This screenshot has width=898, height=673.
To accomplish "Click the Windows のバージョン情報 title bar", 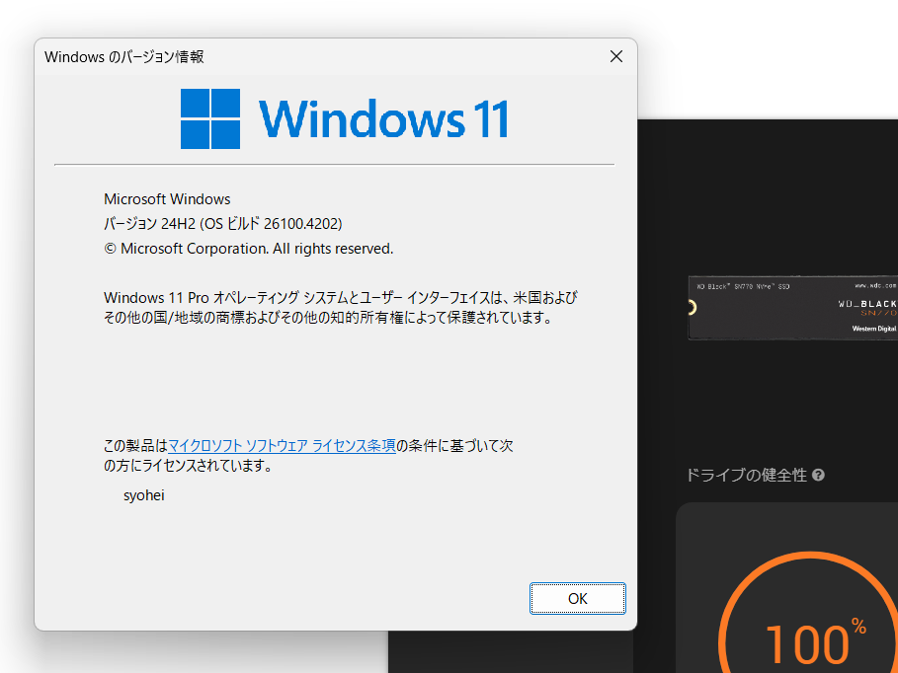I will tap(296, 56).
